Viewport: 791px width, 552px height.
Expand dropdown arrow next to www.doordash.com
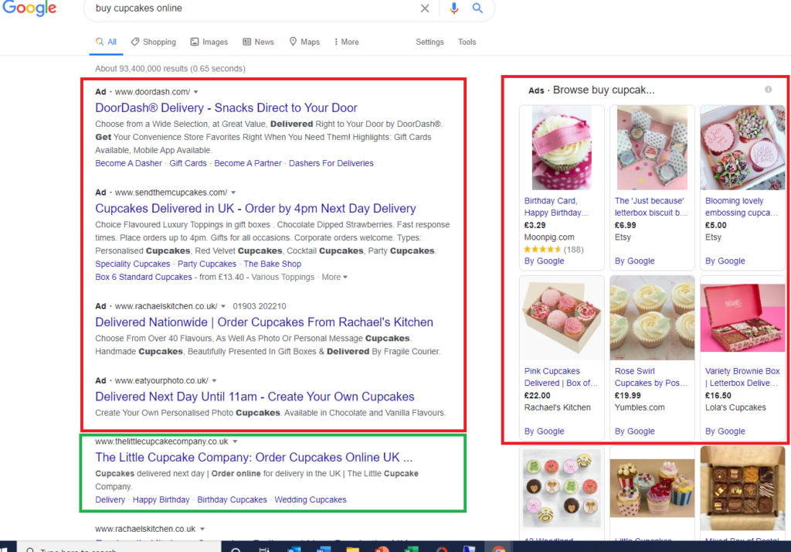(195, 92)
